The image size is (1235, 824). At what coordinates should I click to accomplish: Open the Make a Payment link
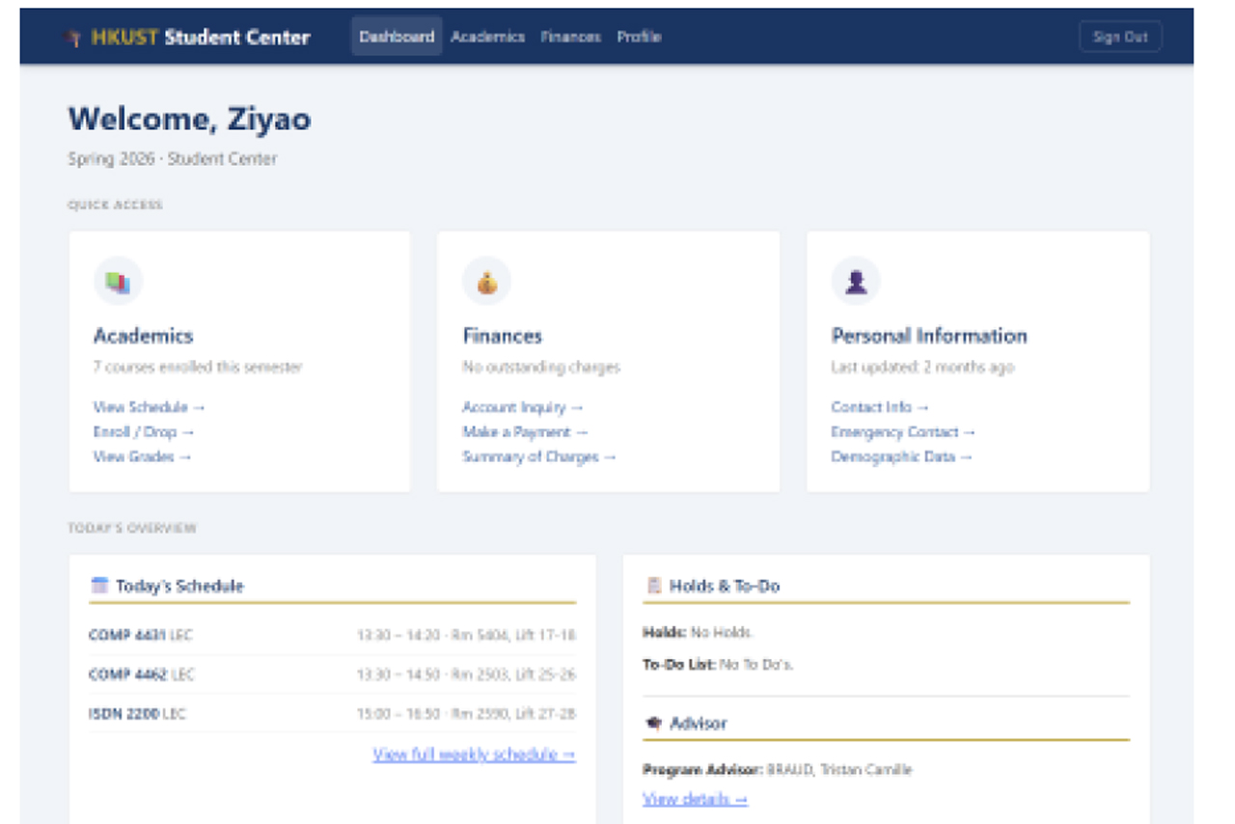[525, 432]
